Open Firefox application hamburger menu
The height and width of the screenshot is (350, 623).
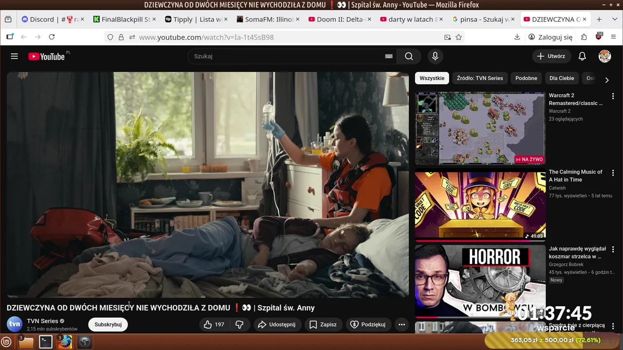click(613, 37)
